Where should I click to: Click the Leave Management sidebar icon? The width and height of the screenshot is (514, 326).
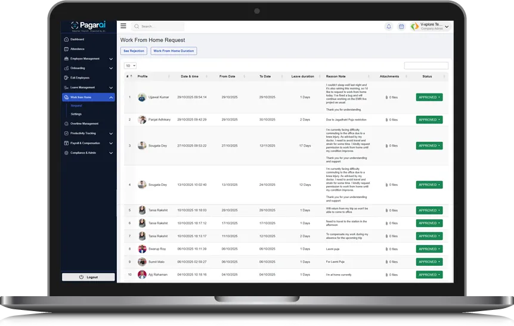point(66,88)
